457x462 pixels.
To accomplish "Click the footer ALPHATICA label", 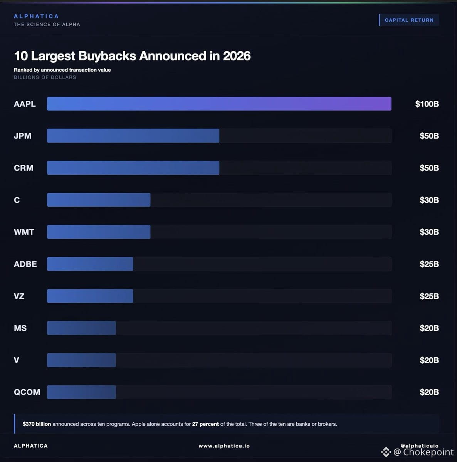I will tap(31, 446).
